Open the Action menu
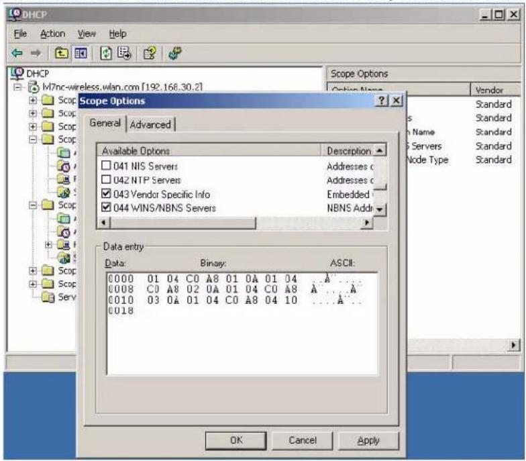Image resolution: width=526 pixels, height=461 pixels. [52, 34]
